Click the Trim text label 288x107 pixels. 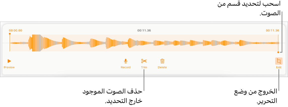[144, 67]
